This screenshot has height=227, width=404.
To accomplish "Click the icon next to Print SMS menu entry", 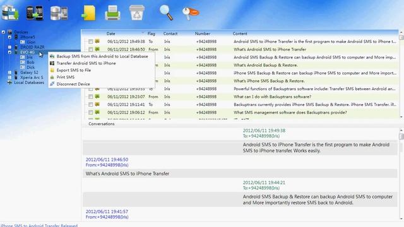I will pyautogui.click(x=52, y=77).
